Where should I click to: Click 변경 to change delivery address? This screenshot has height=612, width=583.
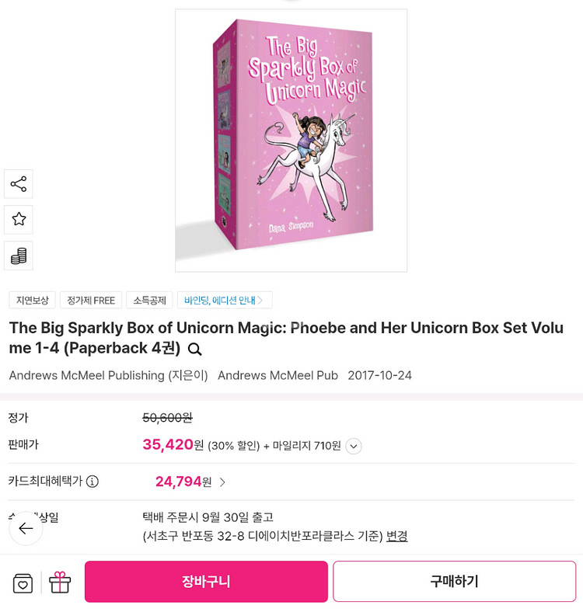click(397, 537)
